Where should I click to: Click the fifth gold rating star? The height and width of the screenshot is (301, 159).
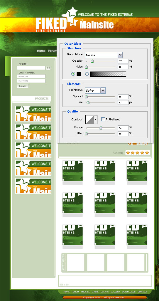pyautogui.click(x=147, y=153)
